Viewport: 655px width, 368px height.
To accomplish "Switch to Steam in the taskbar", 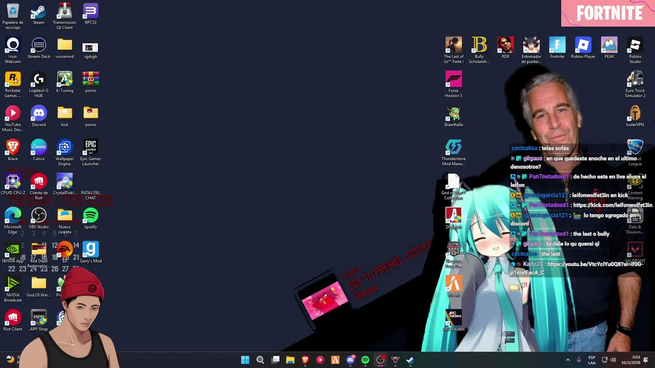I will (x=410, y=360).
